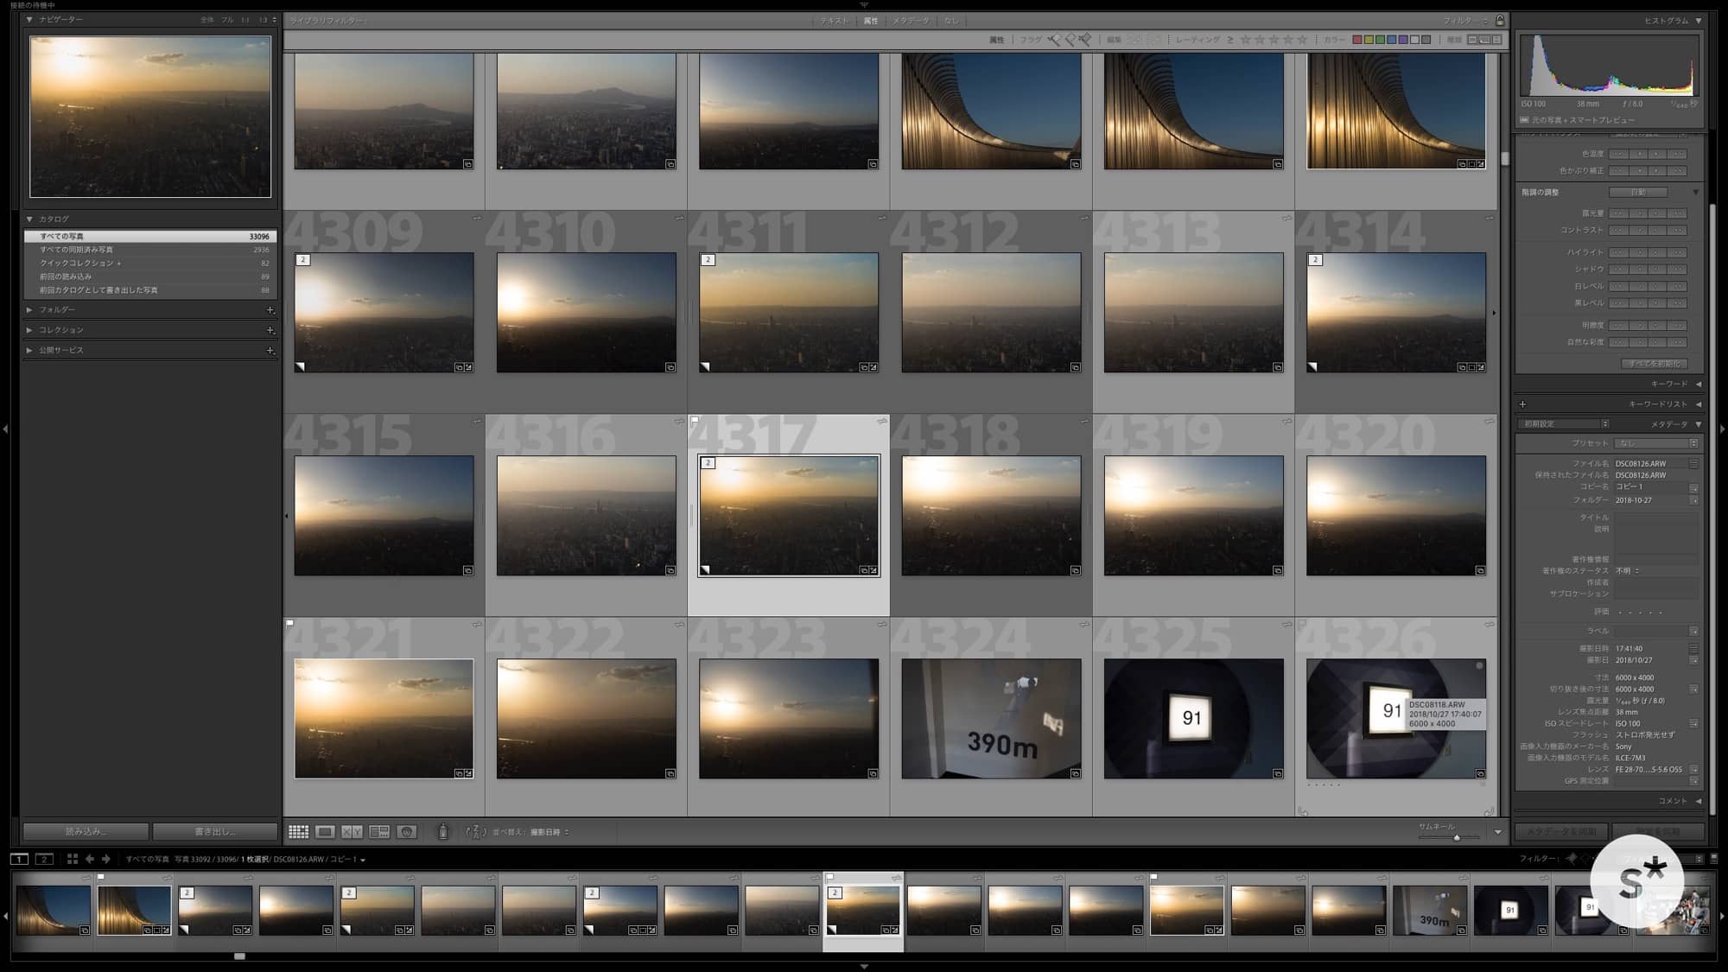
Task: Select the spray can painter tool
Action: [442, 832]
